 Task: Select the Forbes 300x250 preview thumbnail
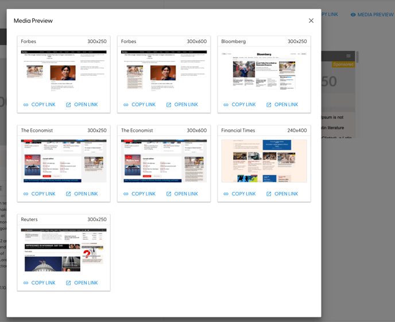click(x=64, y=72)
